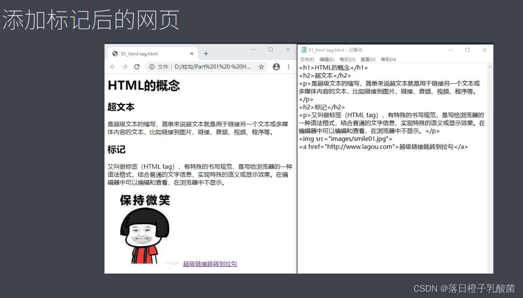Image resolution: width=523 pixels, height=298 pixels.
Task: Reload the 01_html tag.html page
Action: tap(137, 67)
